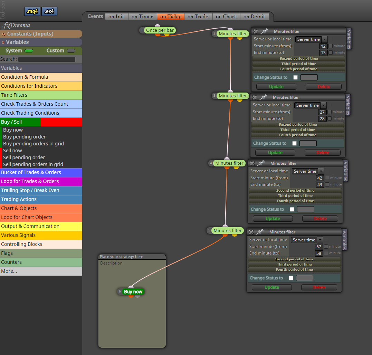
Task: Open Server time dropdown in second Minutes filter
Action: coord(310,105)
